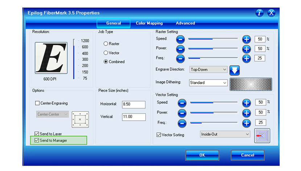301x171 pixels.
Task: Decrease Vector Speed with minus icon
Action: pos(182,103)
